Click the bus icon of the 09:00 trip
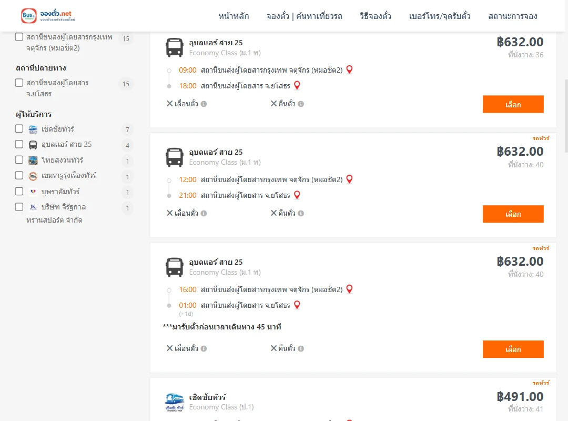The image size is (568, 421). [174, 47]
